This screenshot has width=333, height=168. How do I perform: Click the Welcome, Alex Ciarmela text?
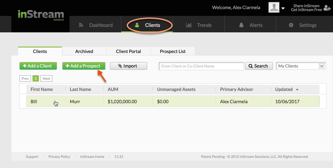pyautogui.click(x=236, y=7)
